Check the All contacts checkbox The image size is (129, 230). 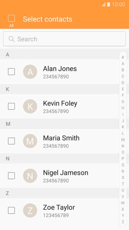point(11,18)
